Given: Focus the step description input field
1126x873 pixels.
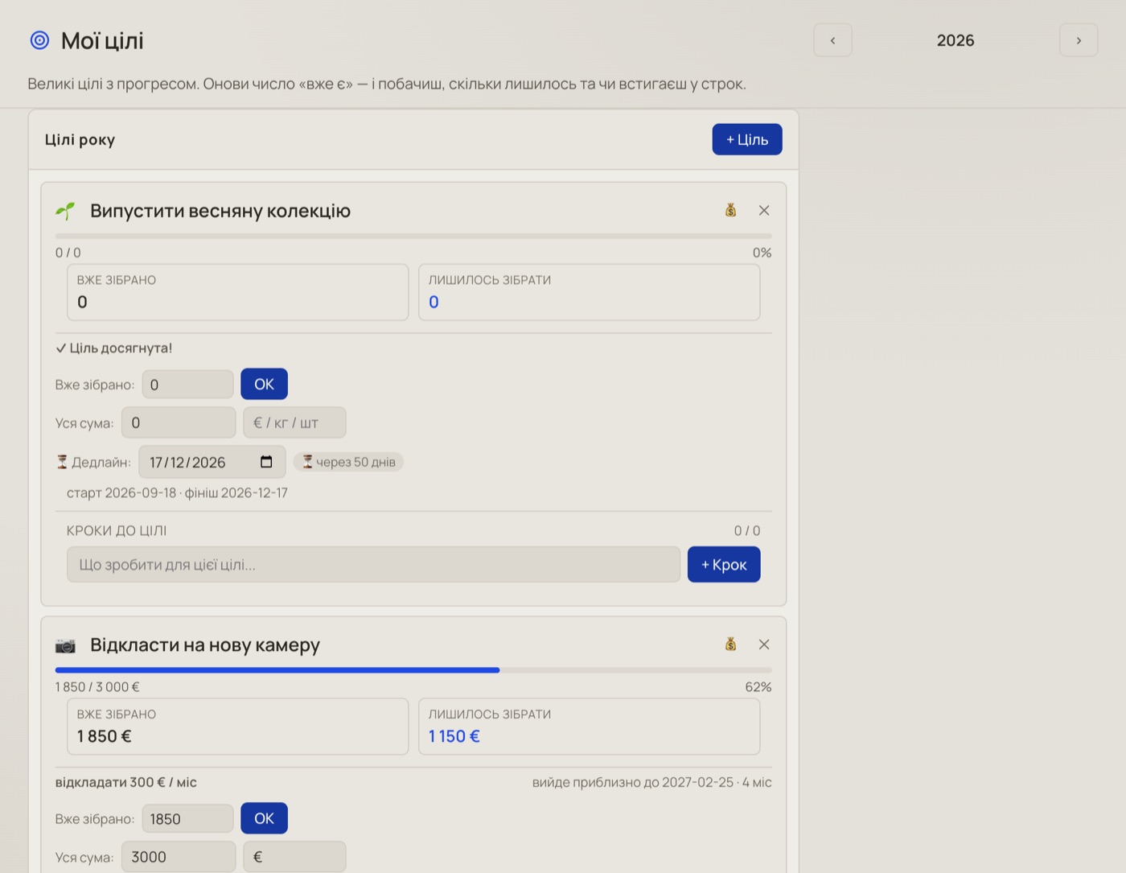Looking at the screenshot, I should (373, 565).
